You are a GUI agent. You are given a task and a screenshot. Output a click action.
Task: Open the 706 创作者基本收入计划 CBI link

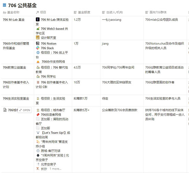pyautogui.click(x=52, y=85)
